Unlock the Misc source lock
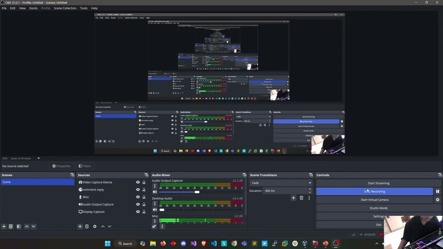Screen dimensions: 443x249 [144, 197]
